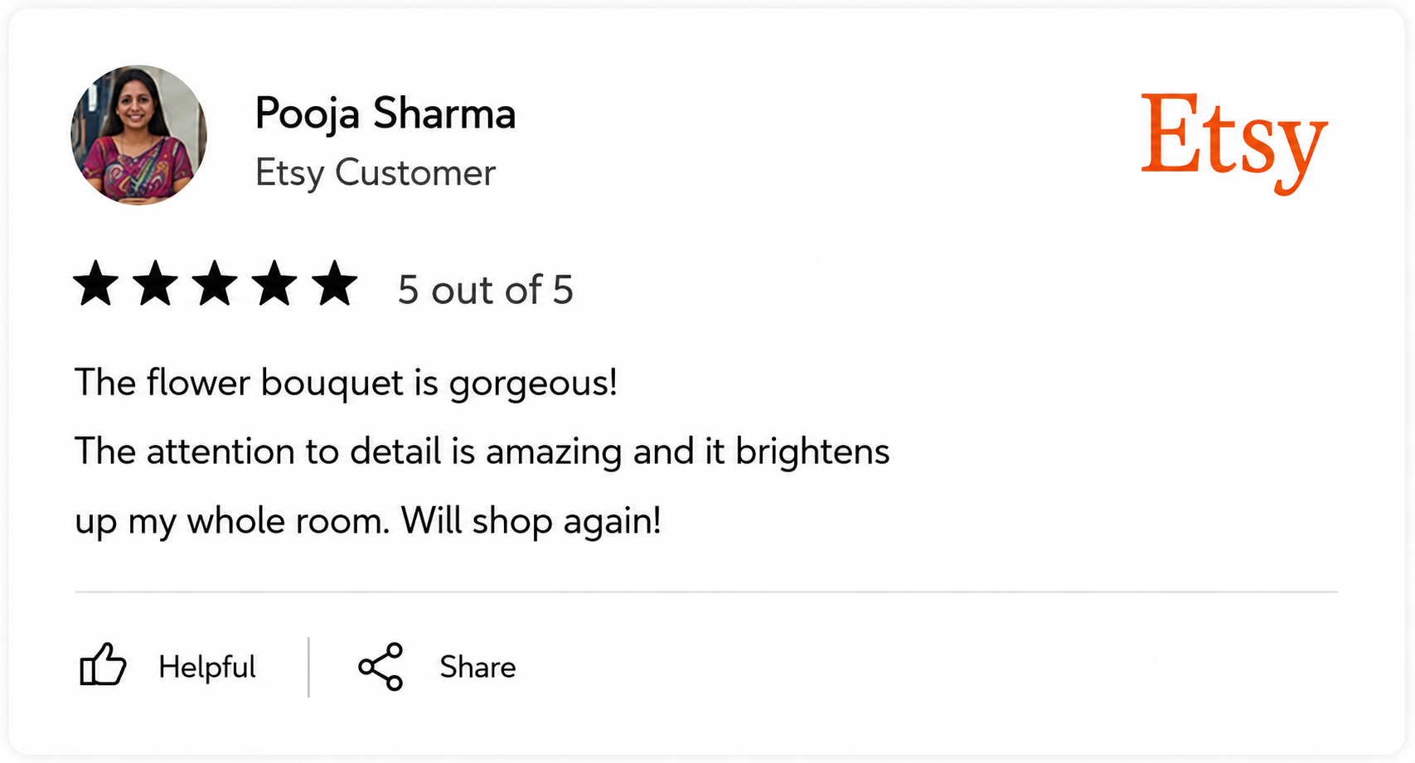Select the third rating star
The image size is (1415, 763).
(x=216, y=283)
